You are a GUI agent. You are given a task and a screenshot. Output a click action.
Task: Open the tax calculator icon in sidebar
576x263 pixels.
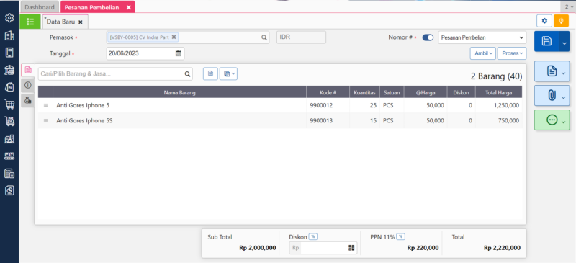pos(9,173)
